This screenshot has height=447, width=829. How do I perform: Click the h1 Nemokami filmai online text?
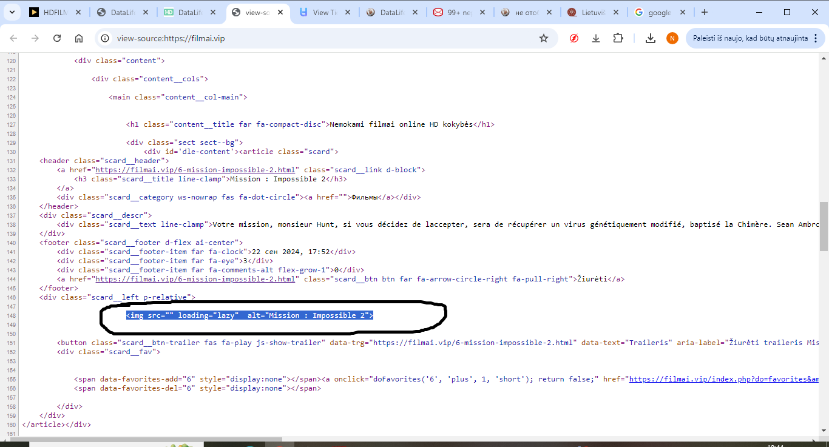click(401, 124)
